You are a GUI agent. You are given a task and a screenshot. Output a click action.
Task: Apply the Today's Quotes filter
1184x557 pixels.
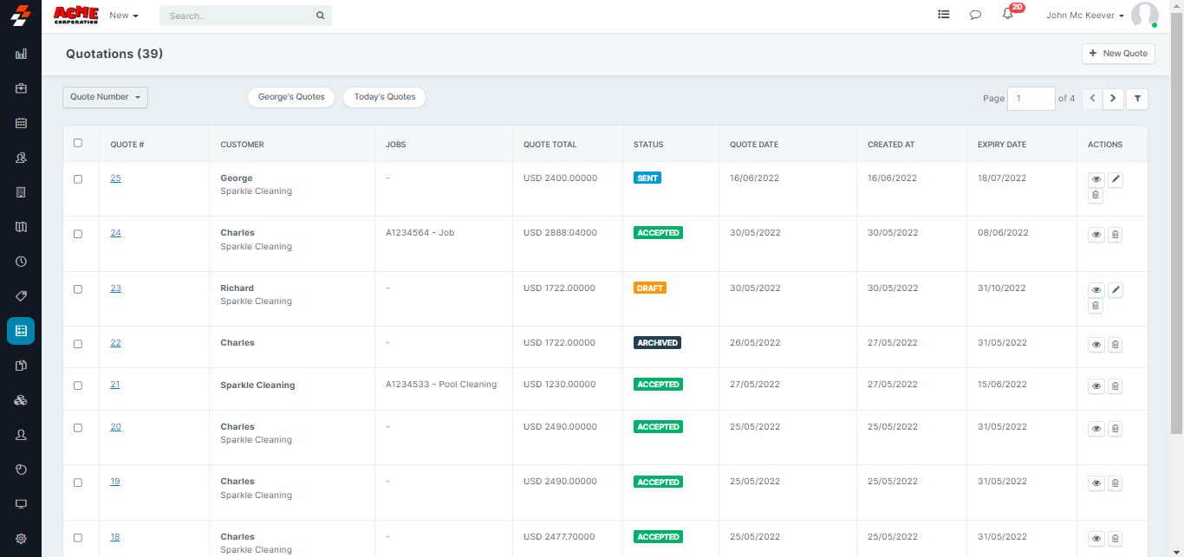[x=384, y=97]
